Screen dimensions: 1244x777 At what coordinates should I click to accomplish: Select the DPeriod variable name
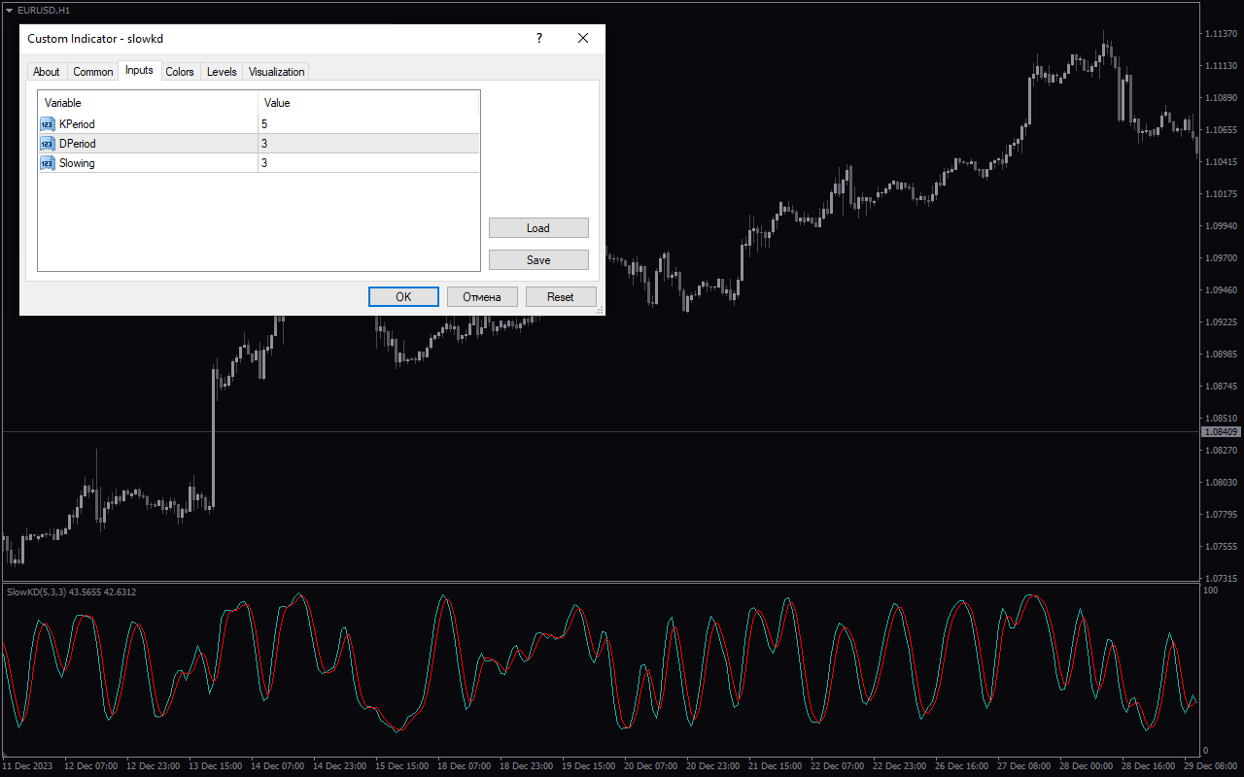point(78,144)
